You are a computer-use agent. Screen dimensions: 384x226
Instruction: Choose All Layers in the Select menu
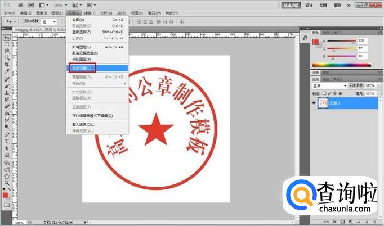point(97,47)
